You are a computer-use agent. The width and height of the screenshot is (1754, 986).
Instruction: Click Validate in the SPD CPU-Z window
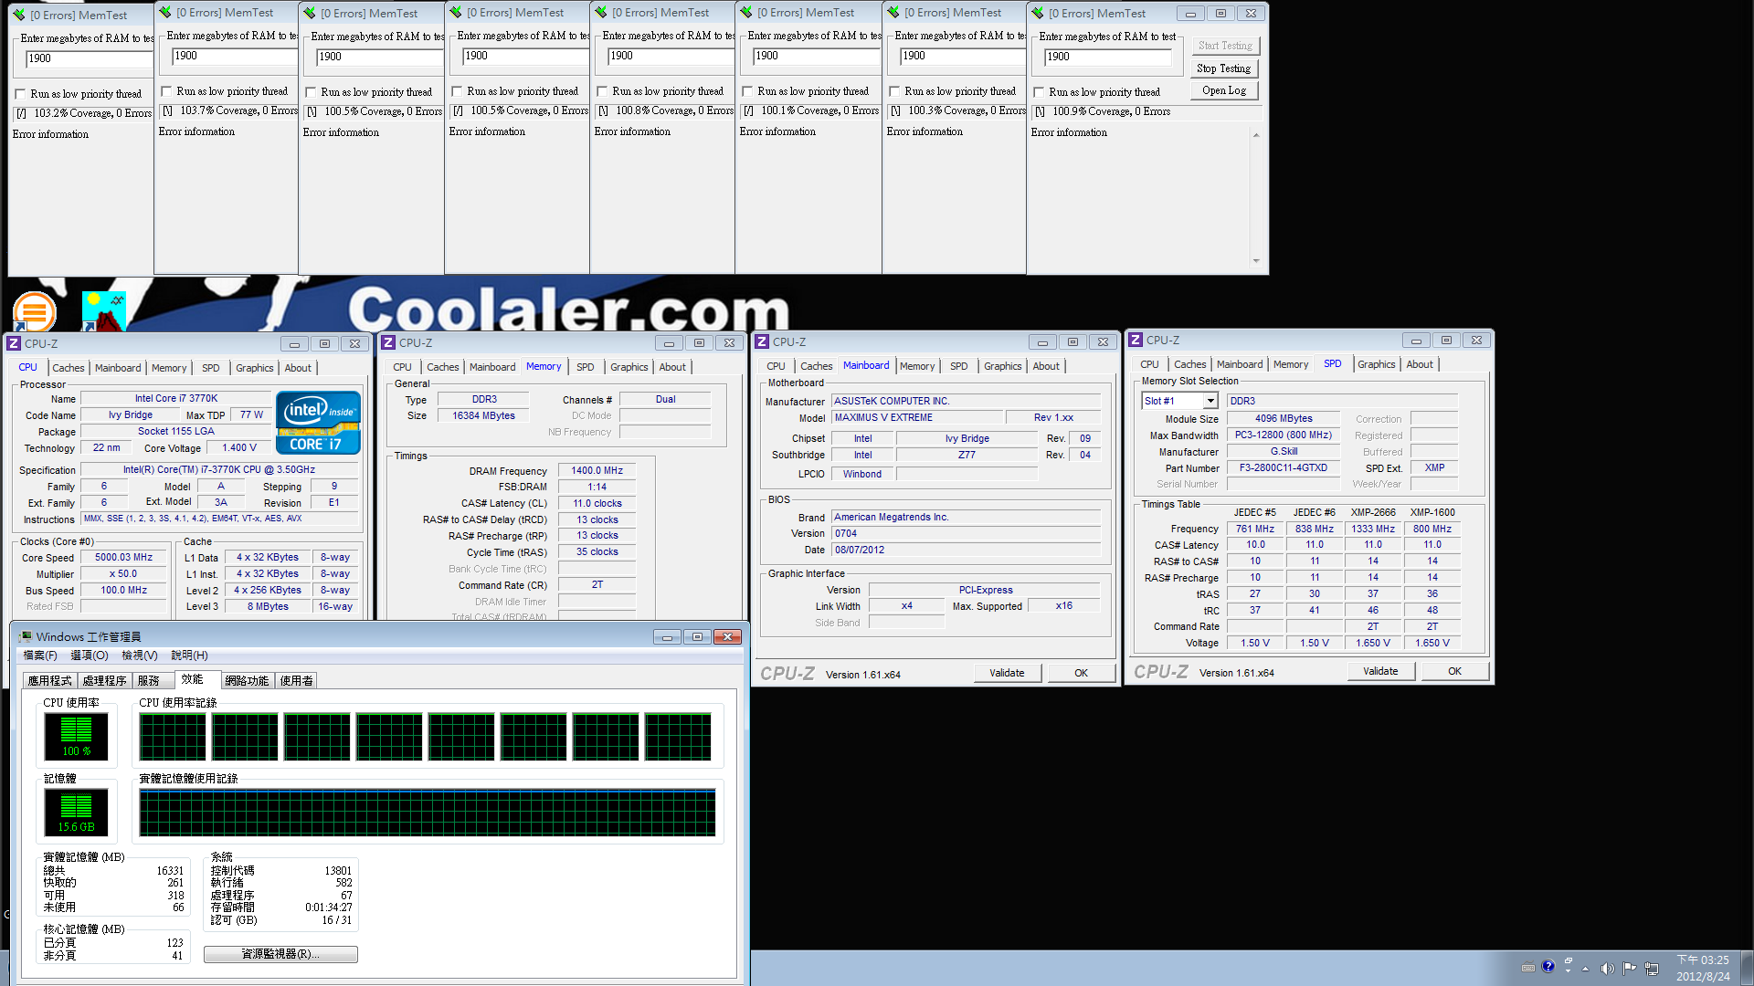pyautogui.click(x=1380, y=671)
